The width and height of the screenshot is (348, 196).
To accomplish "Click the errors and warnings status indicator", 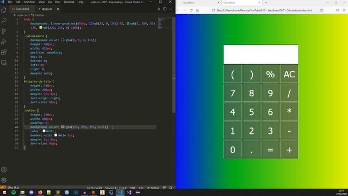I will click(x=13, y=188).
